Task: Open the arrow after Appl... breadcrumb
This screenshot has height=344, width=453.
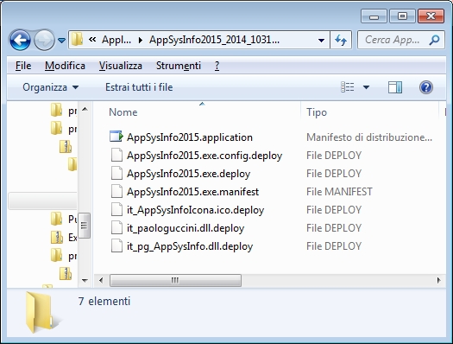Action: [141, 40]
